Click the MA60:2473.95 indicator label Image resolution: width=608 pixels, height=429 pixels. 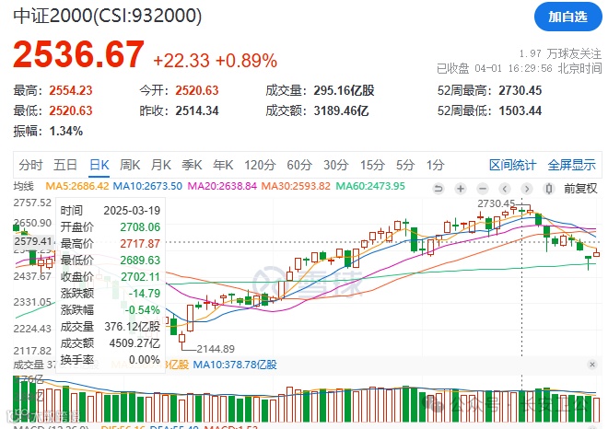click(370, 186)
